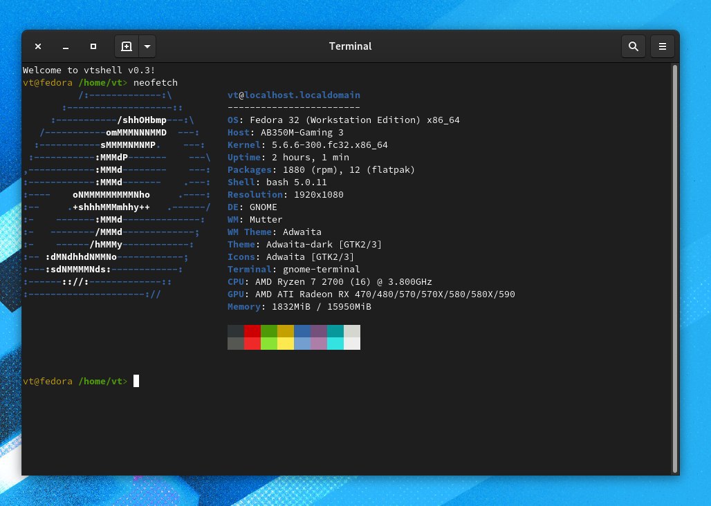Click the purple swatch in top row
This screenshot has height=506, width=711.
pos(319,331)
